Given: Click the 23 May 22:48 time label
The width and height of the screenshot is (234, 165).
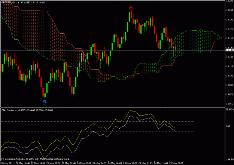Looking at the screenshot, I should point(69,163).
